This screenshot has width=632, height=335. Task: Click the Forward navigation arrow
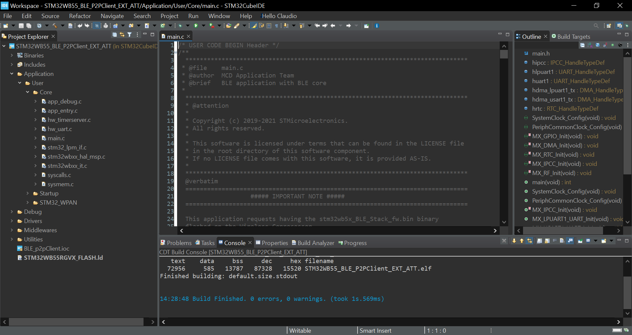pos(349,26)
